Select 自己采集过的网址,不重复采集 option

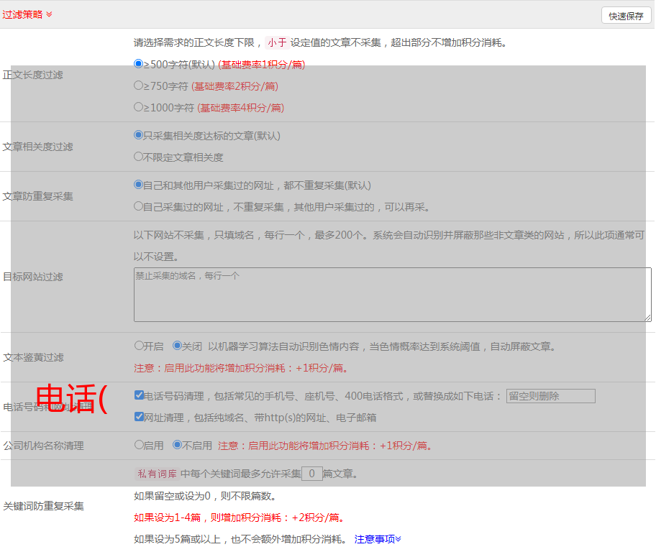(138, 206)
